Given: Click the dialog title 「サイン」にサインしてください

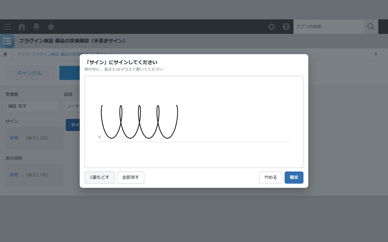Looking at the screenshot, I should tap(121, 62).
